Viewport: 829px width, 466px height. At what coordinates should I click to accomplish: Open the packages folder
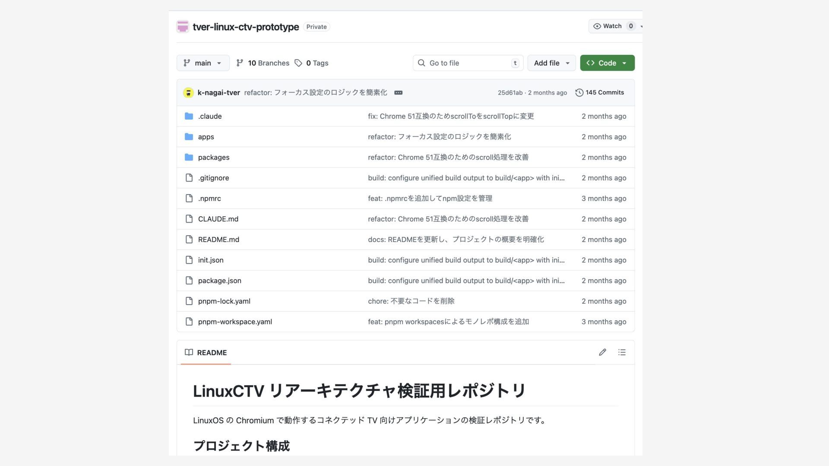click(x=214, y=157)
